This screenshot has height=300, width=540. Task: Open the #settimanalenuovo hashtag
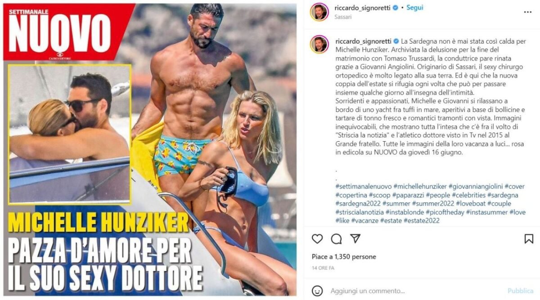[364, 186]
